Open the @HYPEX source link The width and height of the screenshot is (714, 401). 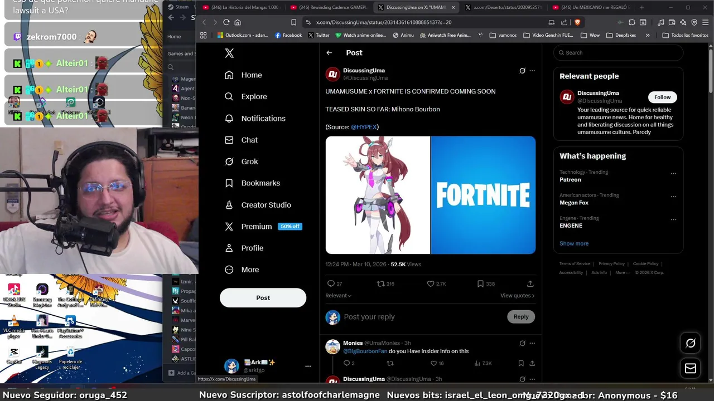click(x=364, y=127)
